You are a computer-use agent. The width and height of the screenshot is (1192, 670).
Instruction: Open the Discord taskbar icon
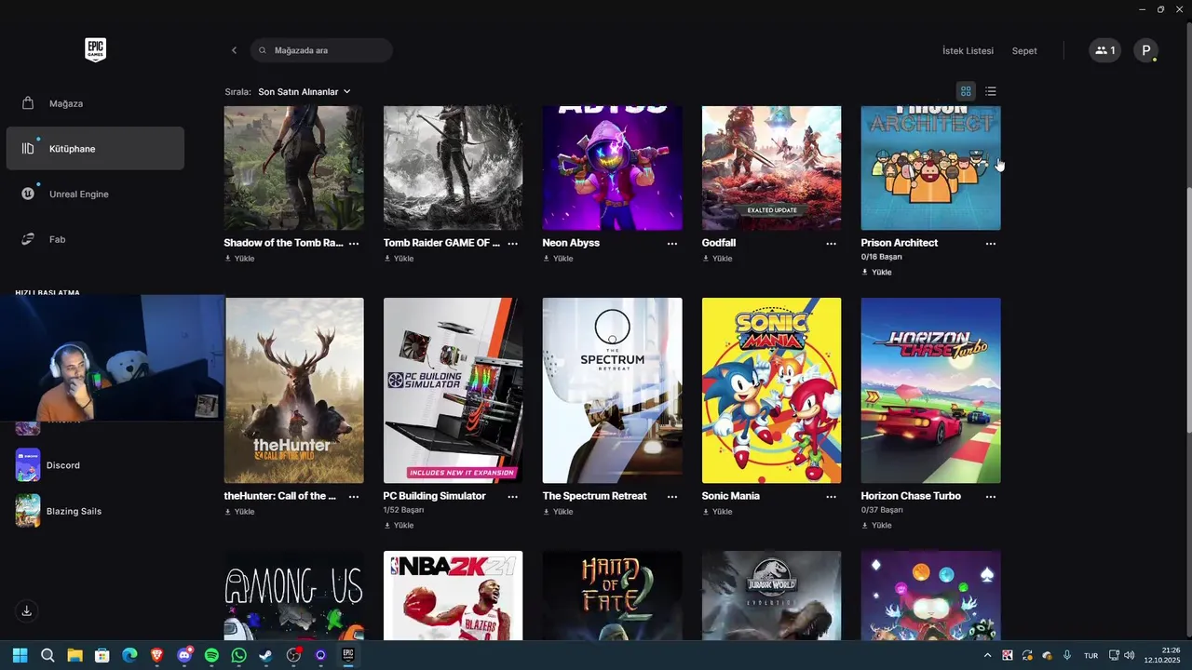tap(184, 655)
